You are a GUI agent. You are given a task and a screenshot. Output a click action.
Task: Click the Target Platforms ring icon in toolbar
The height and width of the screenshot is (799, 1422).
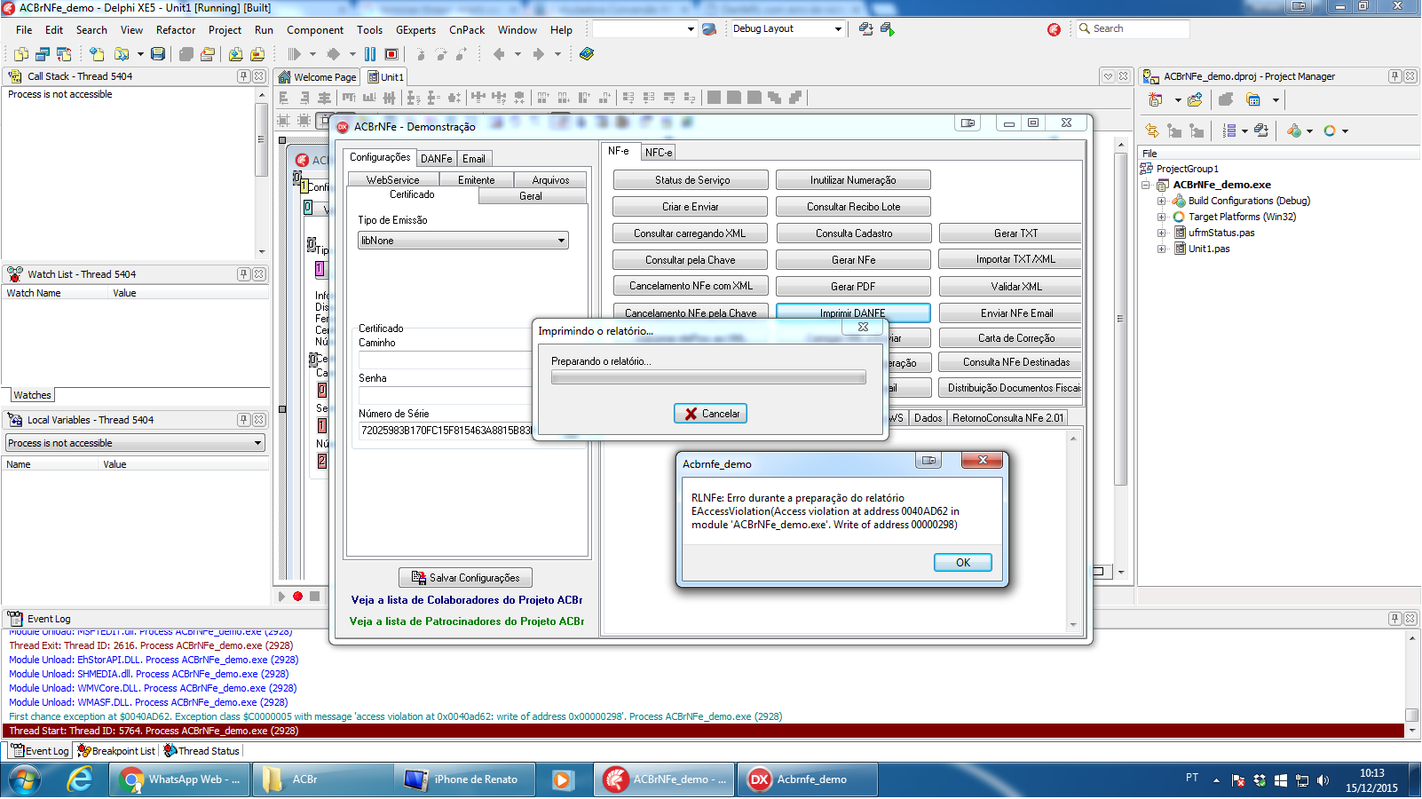pyautogui.click(x=1330, y=131)
